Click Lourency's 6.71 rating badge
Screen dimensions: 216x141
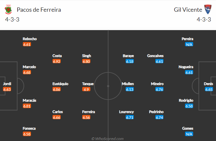tap(130, 117)
